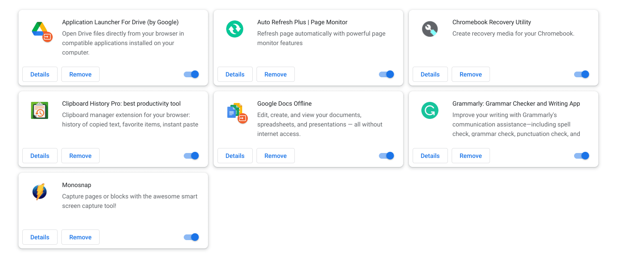Click 'Edit, create, and view your documents' description
The image size is (637, 256).
320,125
